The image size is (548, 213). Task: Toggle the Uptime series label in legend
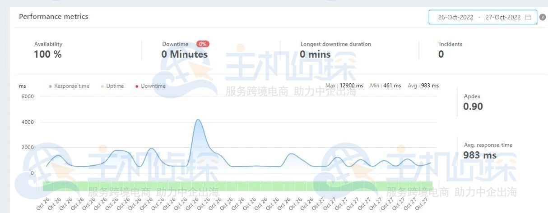click(x=115, y=86)
